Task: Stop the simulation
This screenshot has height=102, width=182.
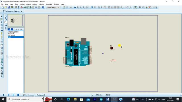Action: tap(18, 95)
